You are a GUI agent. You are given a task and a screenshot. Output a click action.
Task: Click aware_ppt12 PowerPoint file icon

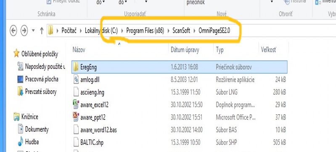(76, 117)
